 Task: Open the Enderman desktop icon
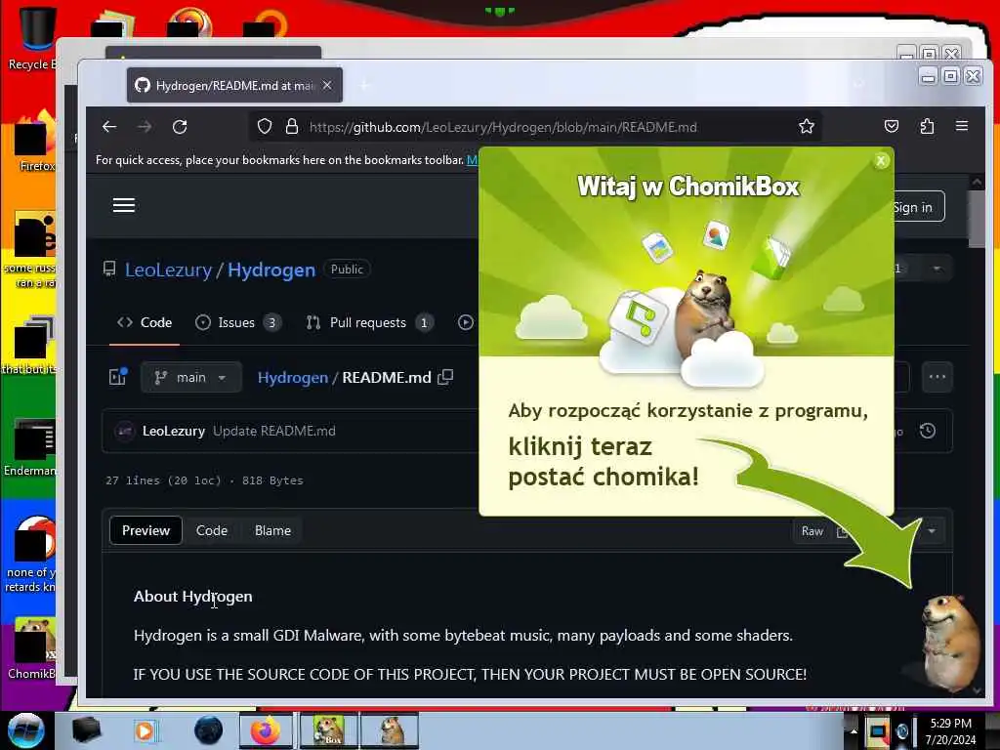[x=30, y=447]
